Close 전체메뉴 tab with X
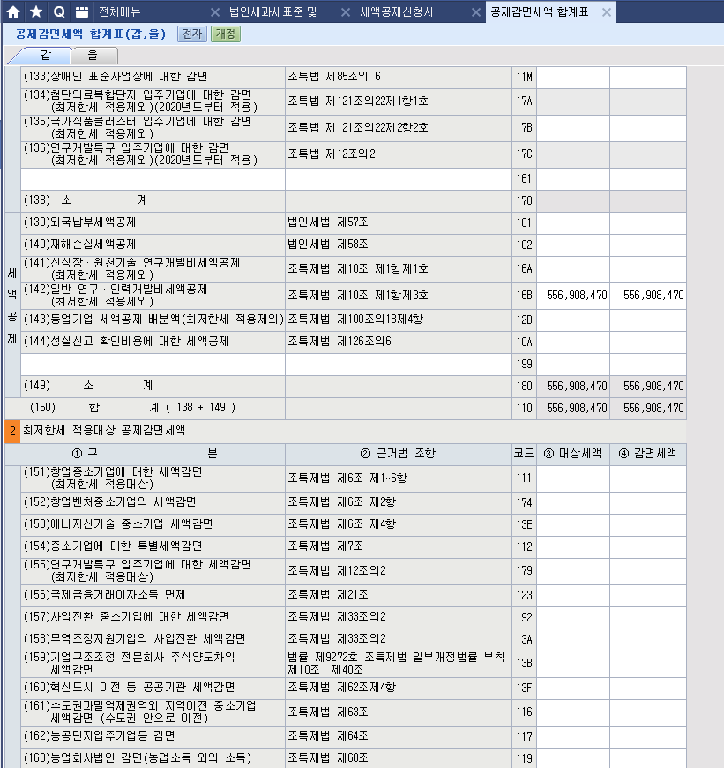The width and height of the screenshot is (724, 768). click(x=215, y=12)
